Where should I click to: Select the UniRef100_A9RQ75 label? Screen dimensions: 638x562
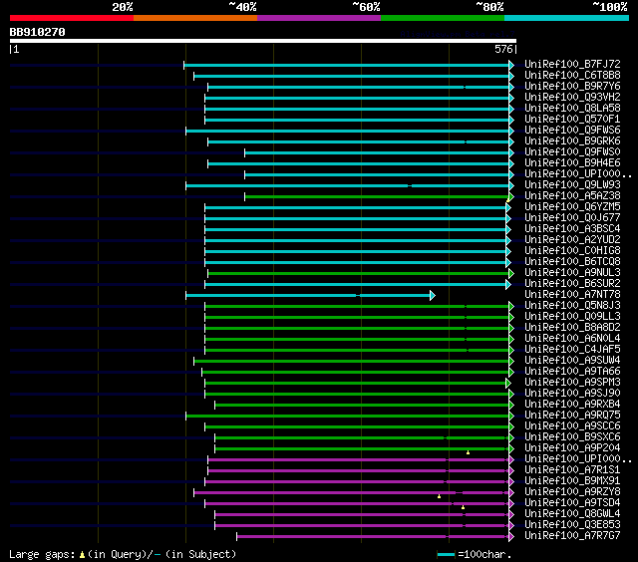coord(572,416)
